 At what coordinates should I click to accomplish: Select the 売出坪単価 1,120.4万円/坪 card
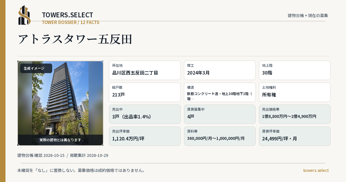(145, 136)
